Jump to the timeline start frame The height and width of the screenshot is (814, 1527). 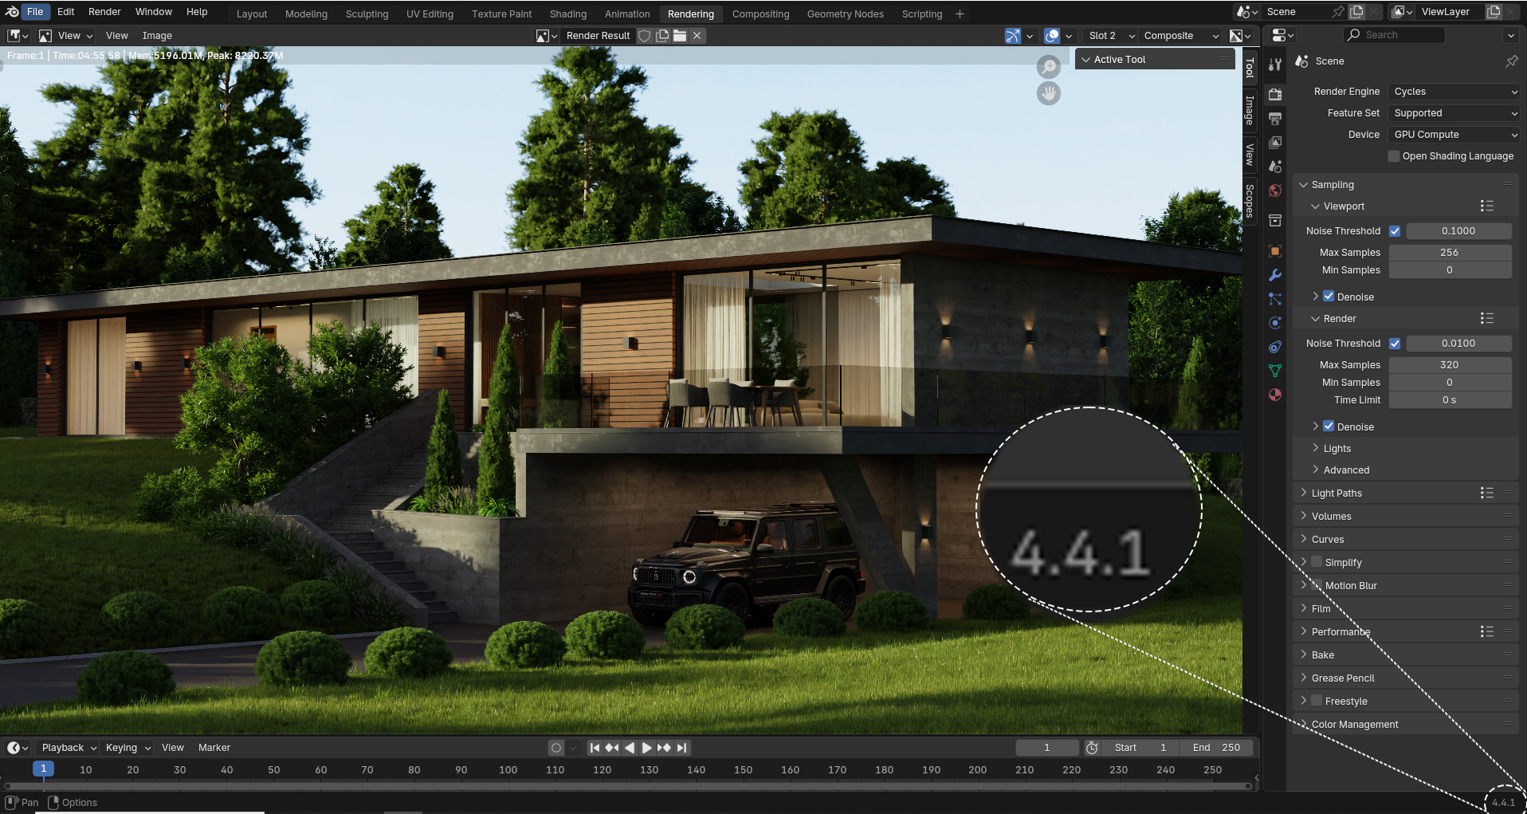[x=595, y=748]
